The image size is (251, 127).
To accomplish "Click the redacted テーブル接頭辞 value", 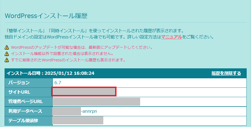I will (x=78, y=120).
